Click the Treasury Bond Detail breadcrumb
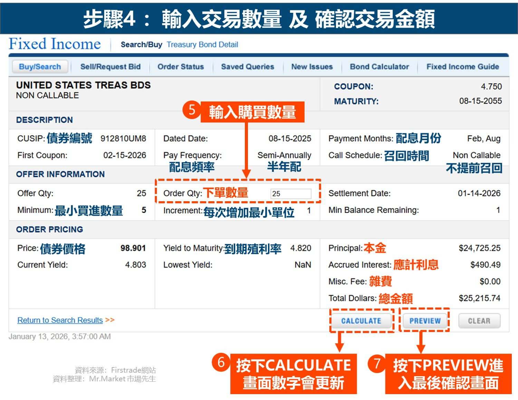 coord(203,45)
